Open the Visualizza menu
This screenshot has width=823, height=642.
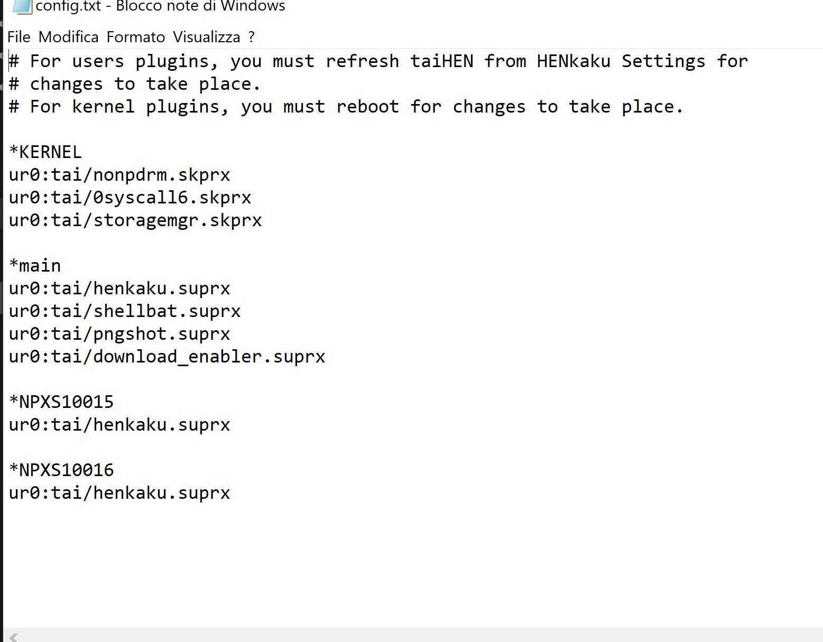click(x=206, y=37)
